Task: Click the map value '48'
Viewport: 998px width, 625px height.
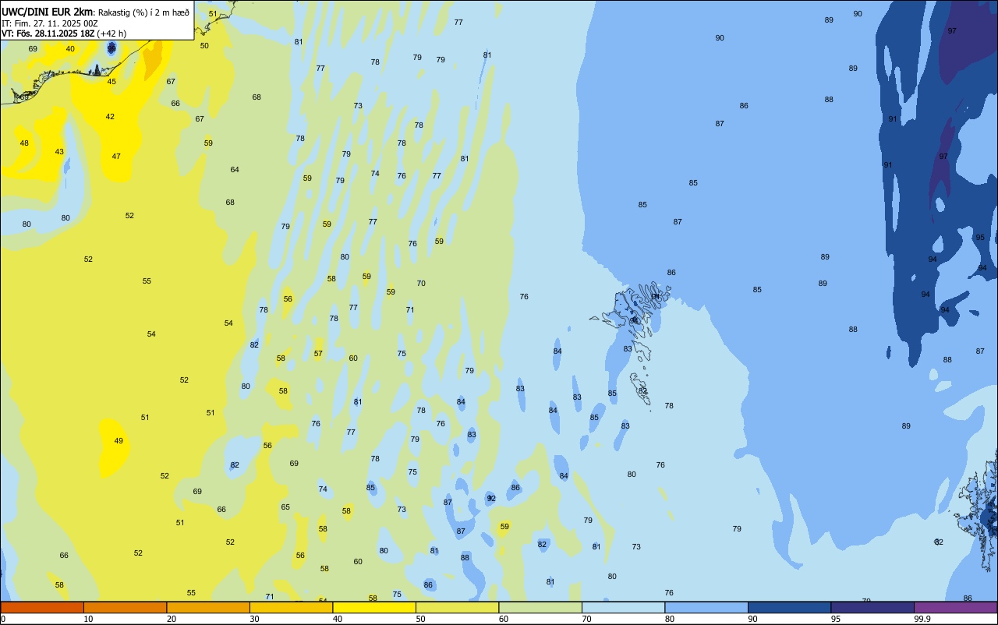Action: 24,143
